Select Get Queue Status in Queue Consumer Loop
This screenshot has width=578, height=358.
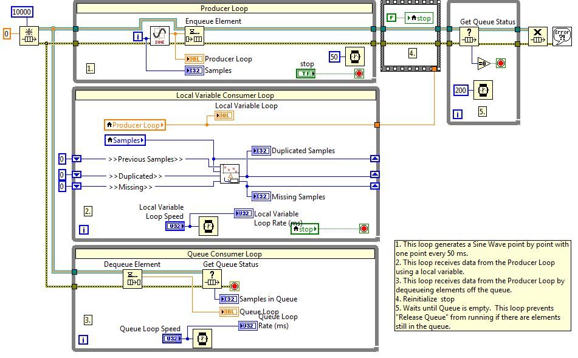click(x=212, y=279)
